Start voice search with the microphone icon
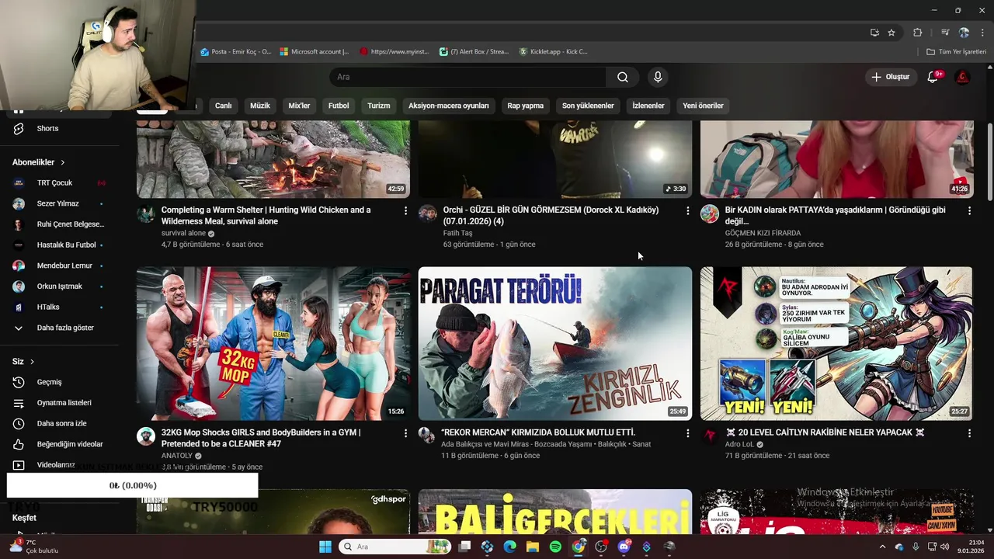994x559 pixels. [658, 77]
